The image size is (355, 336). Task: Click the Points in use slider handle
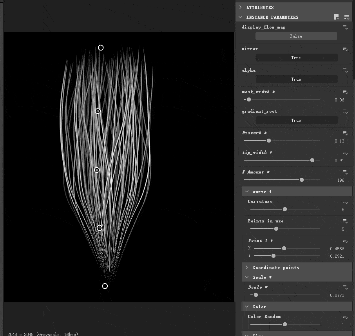(x=276, y=229)
